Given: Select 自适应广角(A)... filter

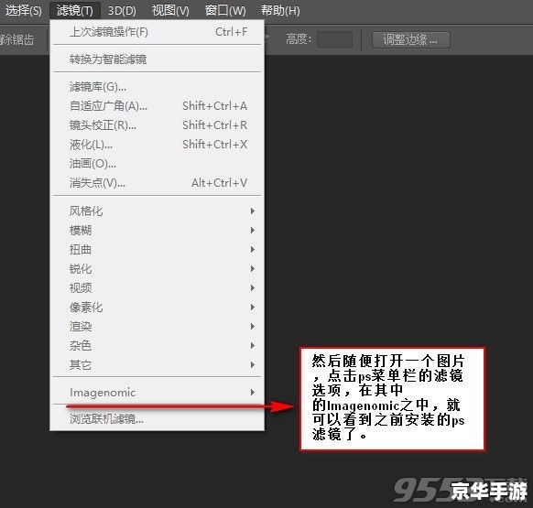Looking at the screenshot, I should pyautogui.click(x=157, y=106).
